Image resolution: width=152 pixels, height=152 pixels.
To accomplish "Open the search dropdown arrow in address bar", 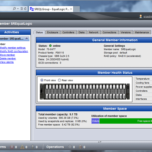I will point(18,9).
